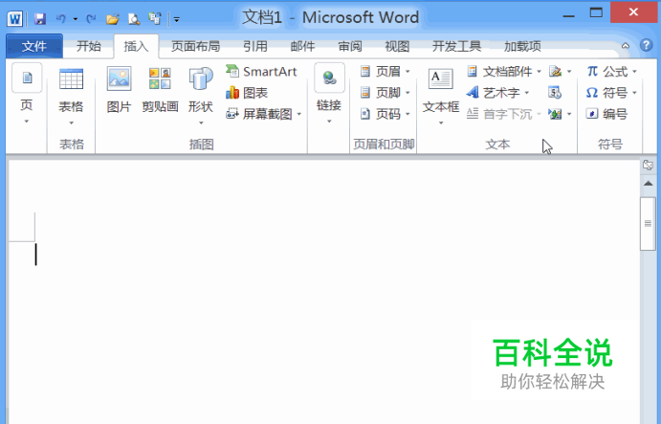Switch to the 视图 tab
The image size is (661, 424).
[x=397, y=46]
